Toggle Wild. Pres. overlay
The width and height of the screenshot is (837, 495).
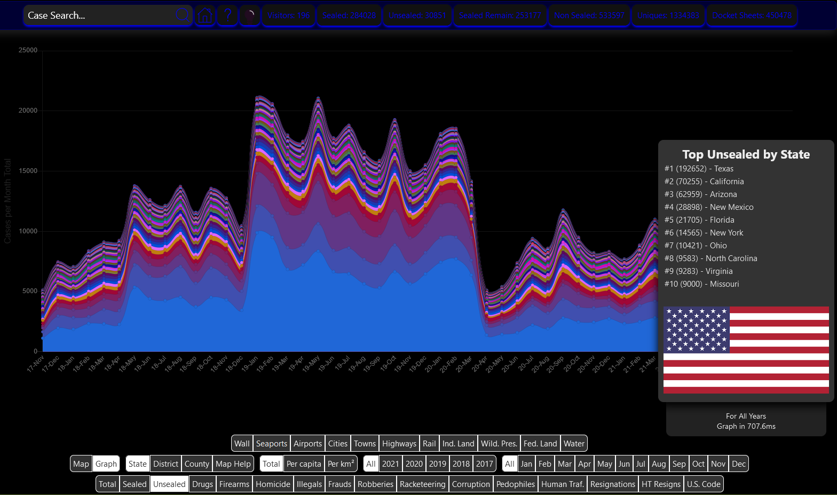(x=499, y=443)
